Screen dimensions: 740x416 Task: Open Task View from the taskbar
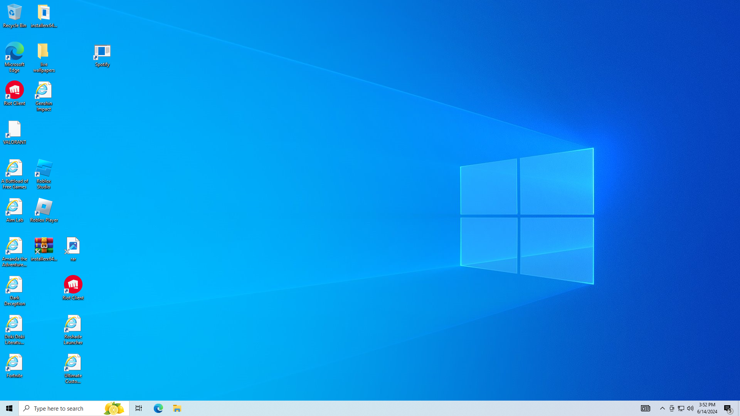pos(138,408)
